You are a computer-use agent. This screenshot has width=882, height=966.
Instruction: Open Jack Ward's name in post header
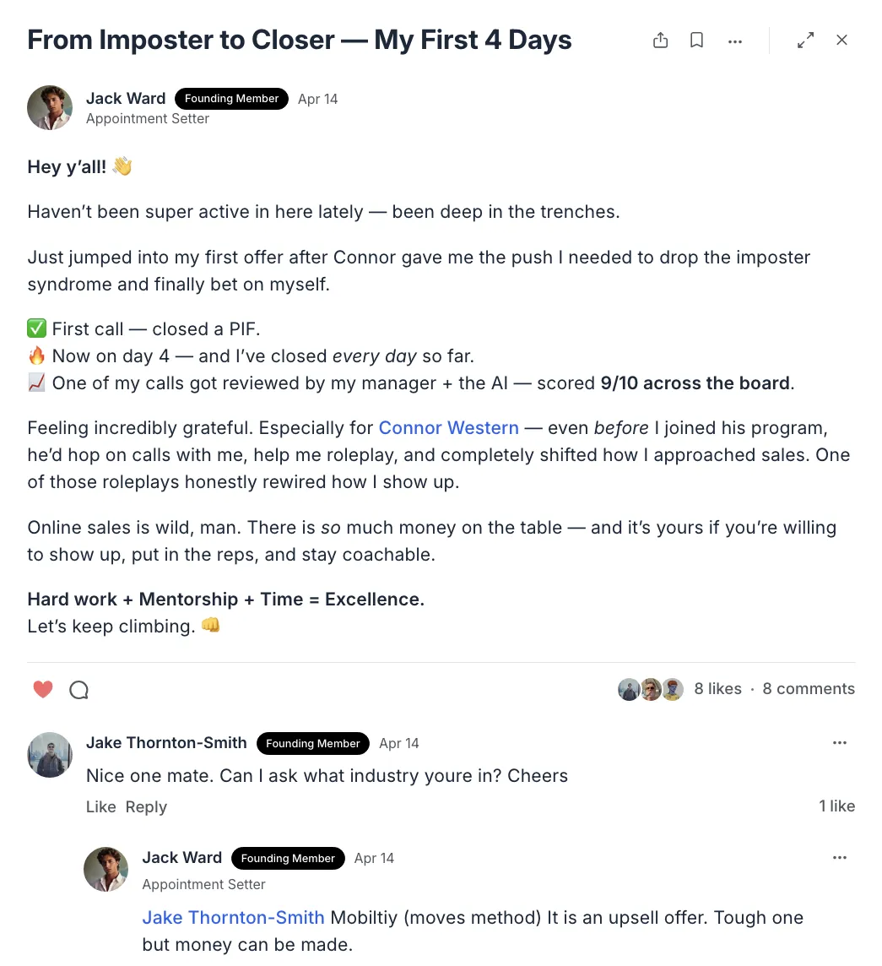click(x=126, y=99)
